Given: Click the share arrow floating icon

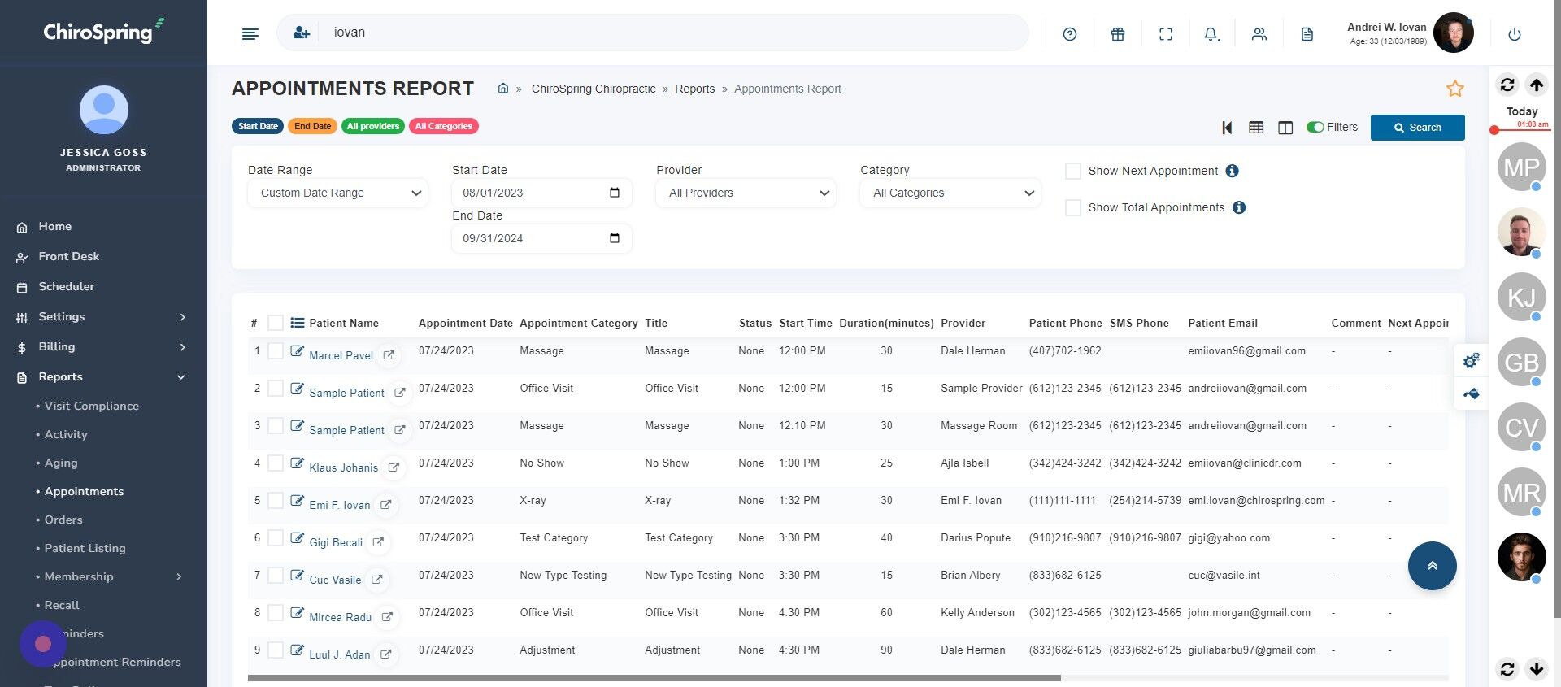Looking at the screenshot, I should tap(1472, 394).
